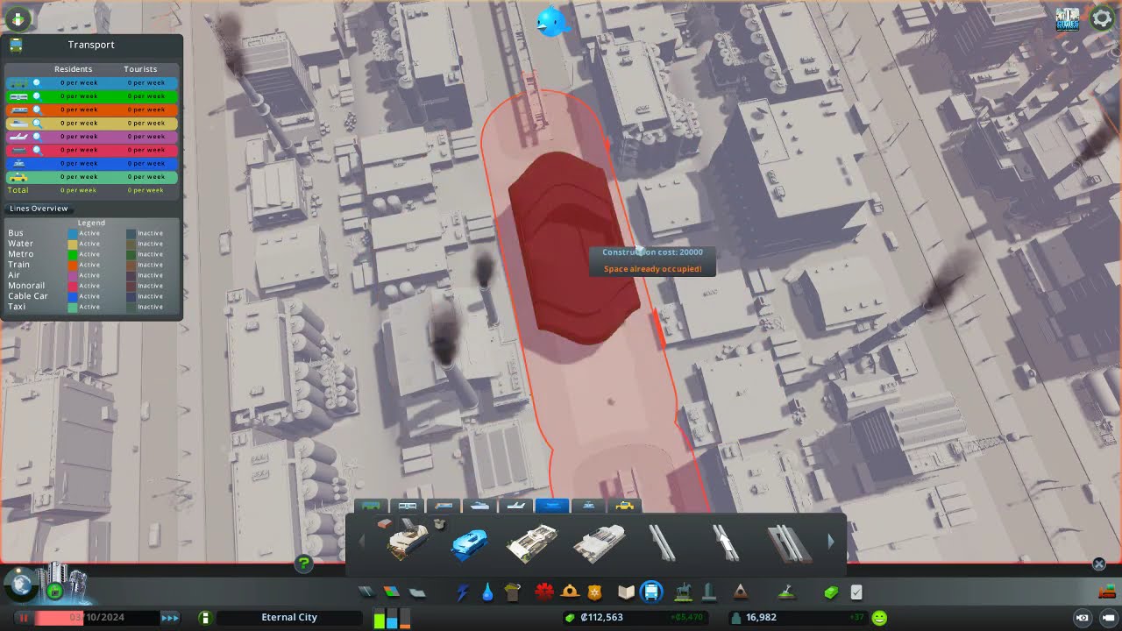Take a screenshot with camera button

tap(1083, 618)
